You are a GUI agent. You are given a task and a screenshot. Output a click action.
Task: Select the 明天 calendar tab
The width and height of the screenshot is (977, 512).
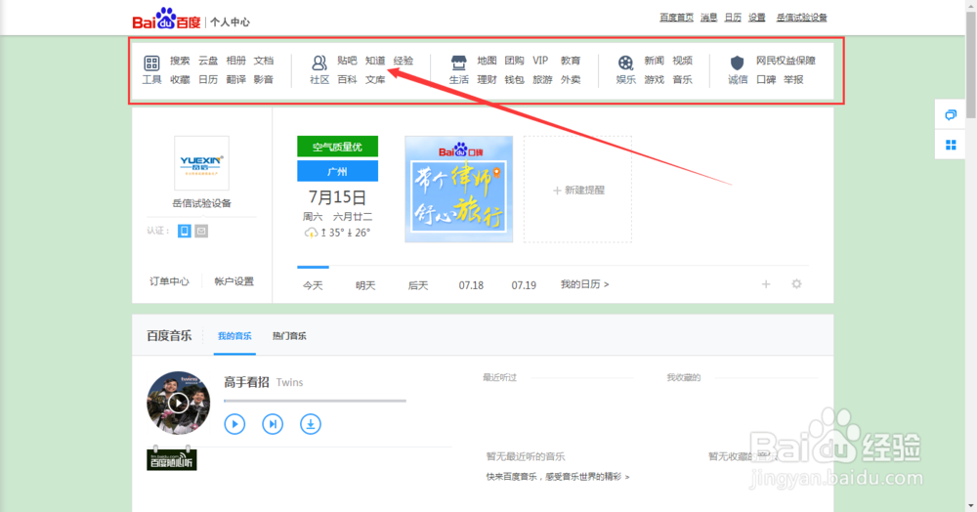(x=365, y=285)
